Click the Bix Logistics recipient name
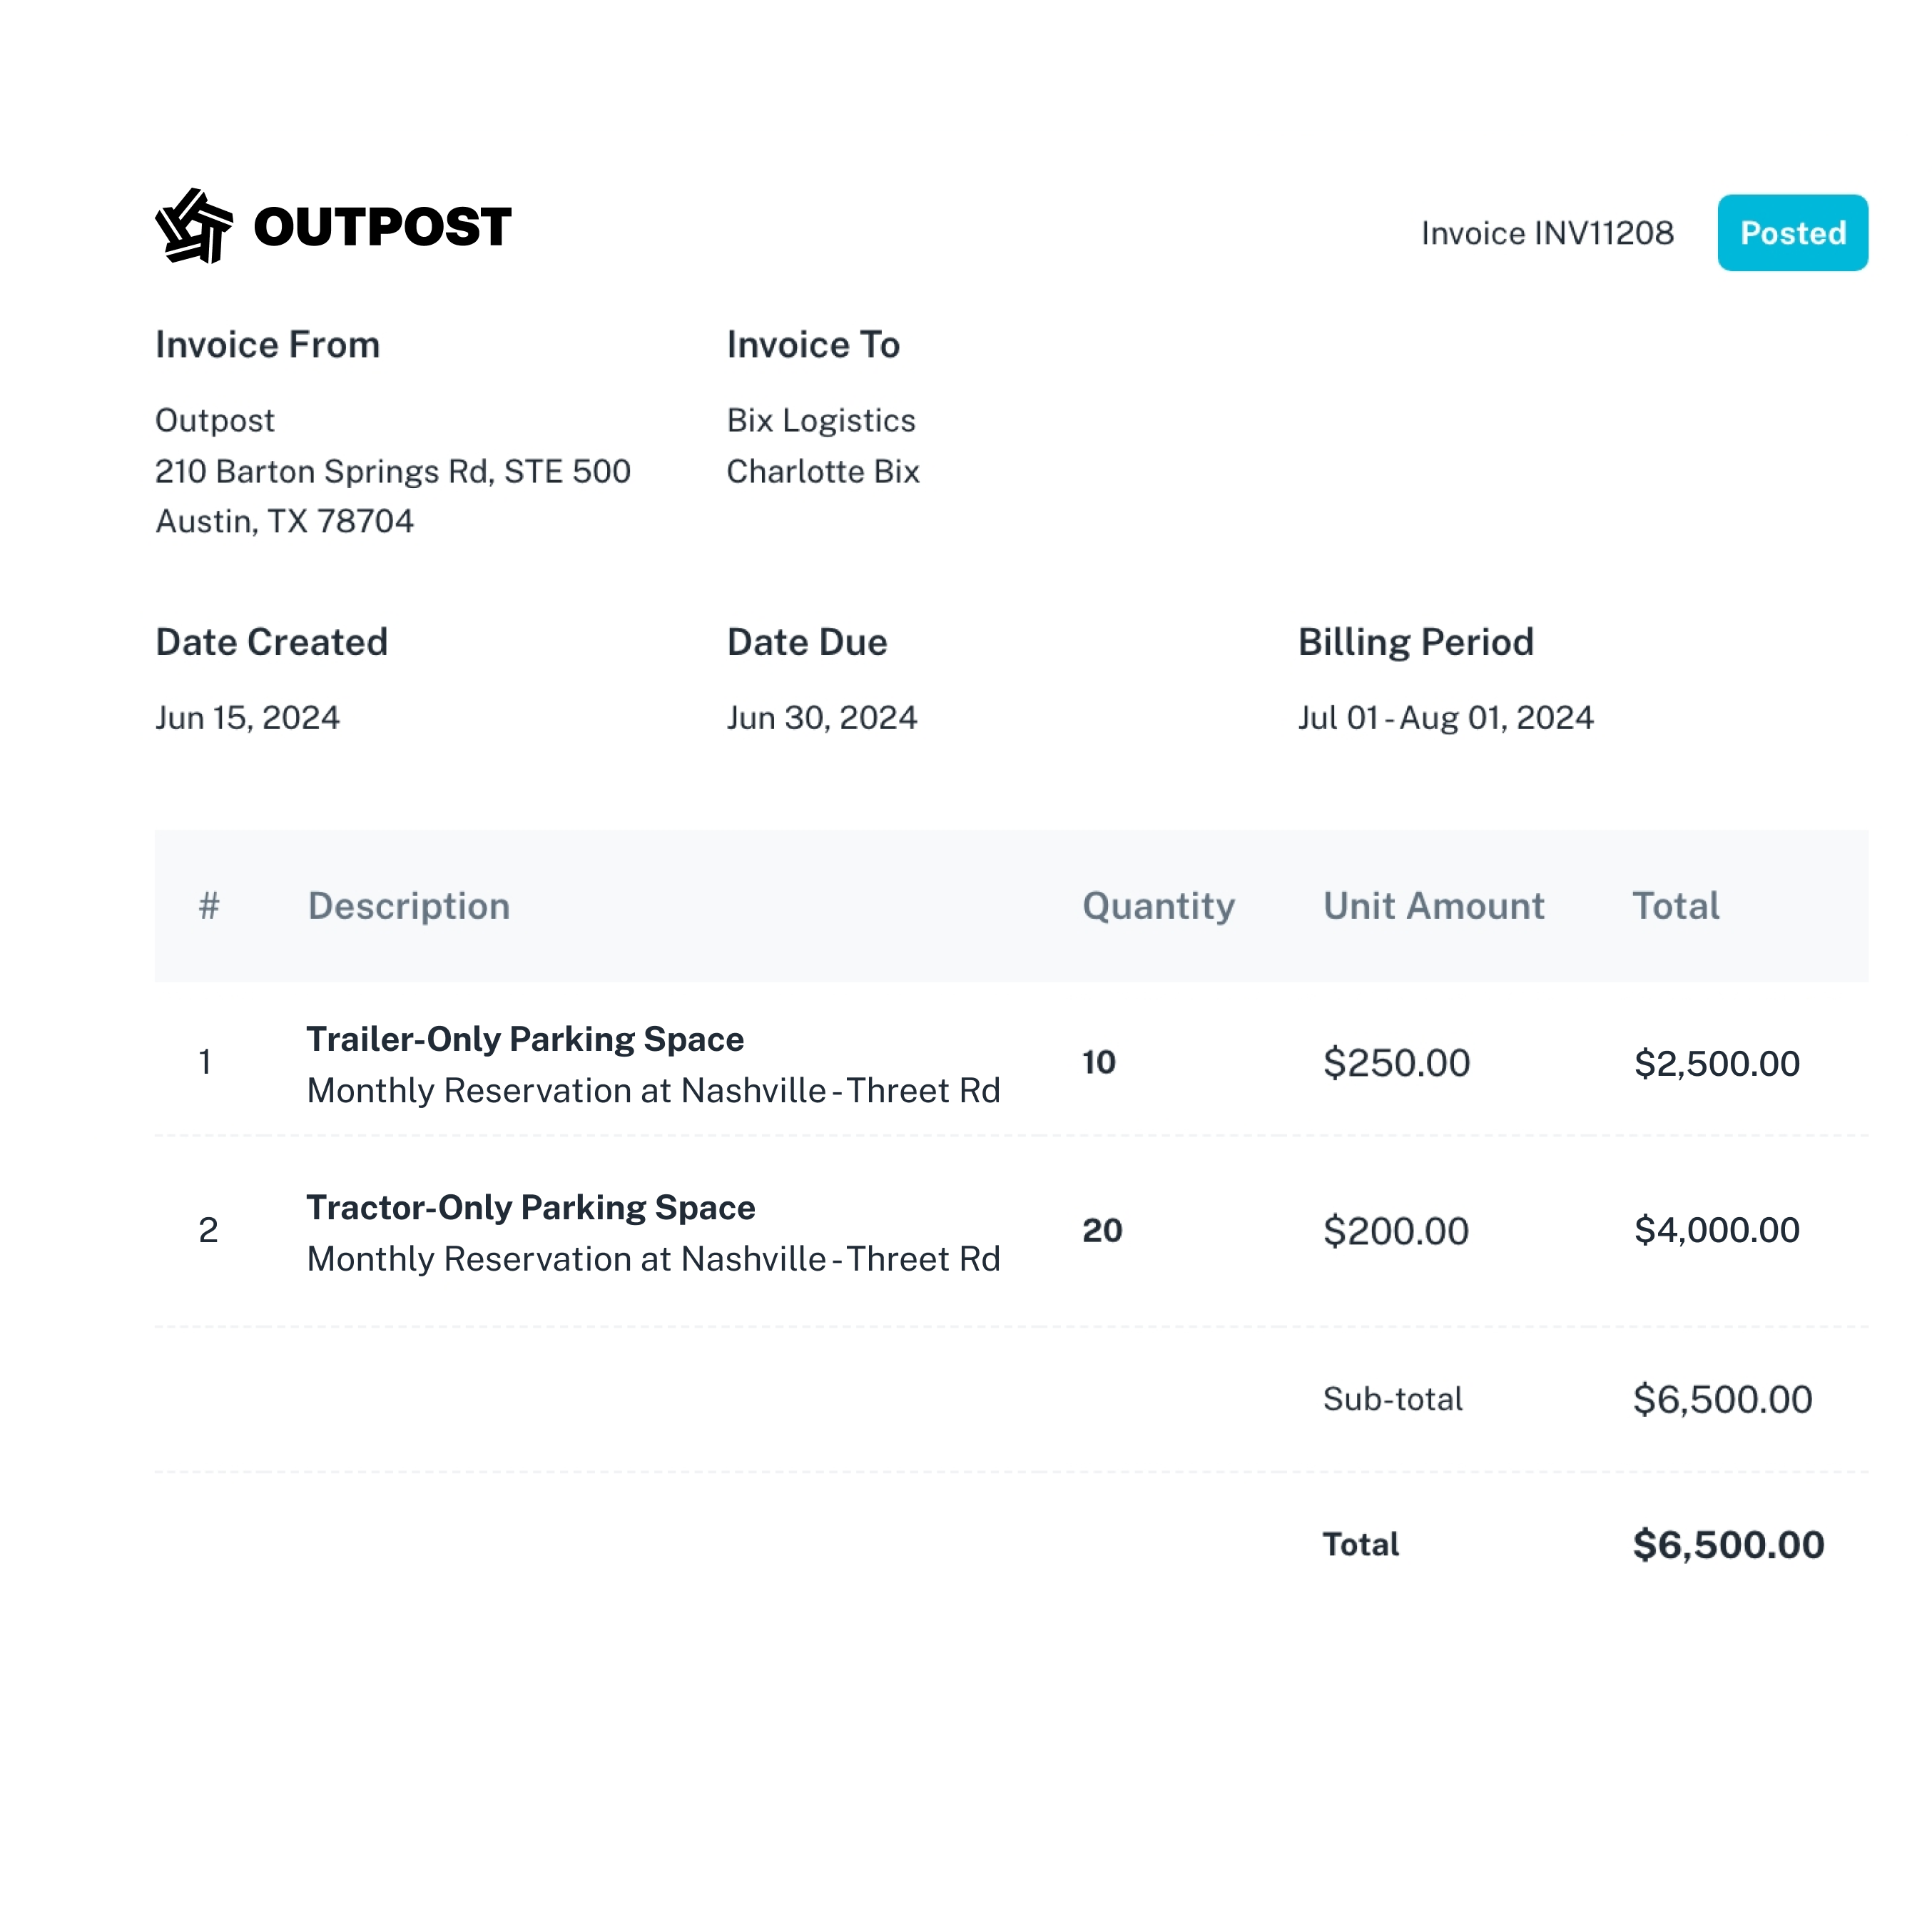 pos(819,420)
